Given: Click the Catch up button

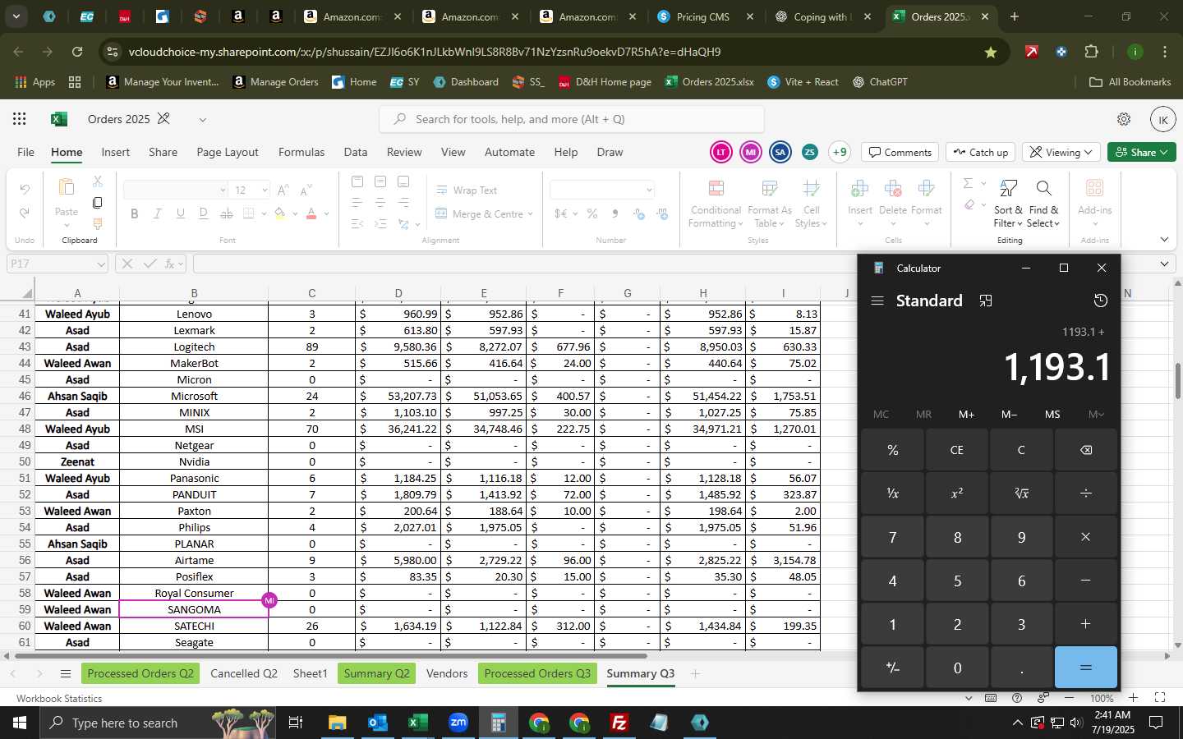Looking at the screenshot, I should pyautogui.click(x=981, y=153).
